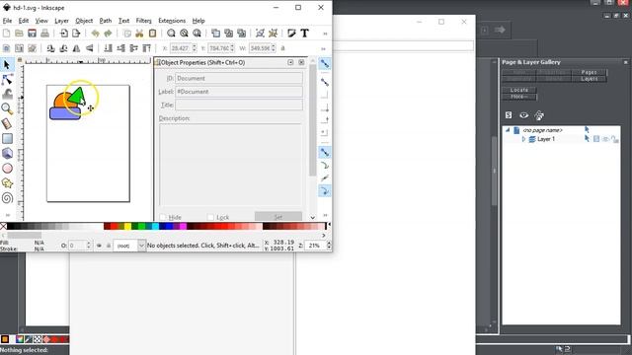Viewport: 632px width, 355px height.
Task: Click the Pages button in gallery
Action: [x=589, y=72]
